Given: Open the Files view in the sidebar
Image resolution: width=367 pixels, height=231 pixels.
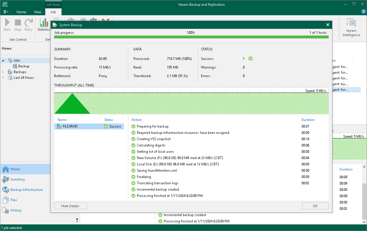Looking at the screenshot, I should coord(13,200).
